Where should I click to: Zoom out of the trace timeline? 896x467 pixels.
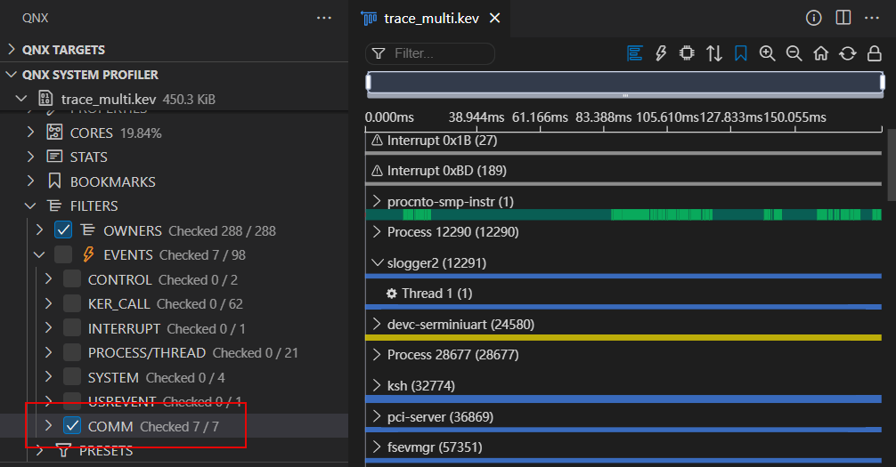pos(794,53)
